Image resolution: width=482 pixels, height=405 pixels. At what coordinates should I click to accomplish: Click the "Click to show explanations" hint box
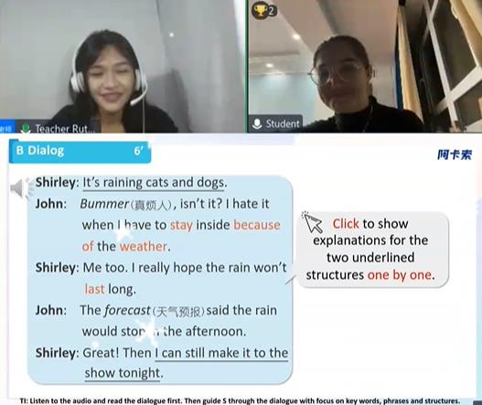coord(373,250)
